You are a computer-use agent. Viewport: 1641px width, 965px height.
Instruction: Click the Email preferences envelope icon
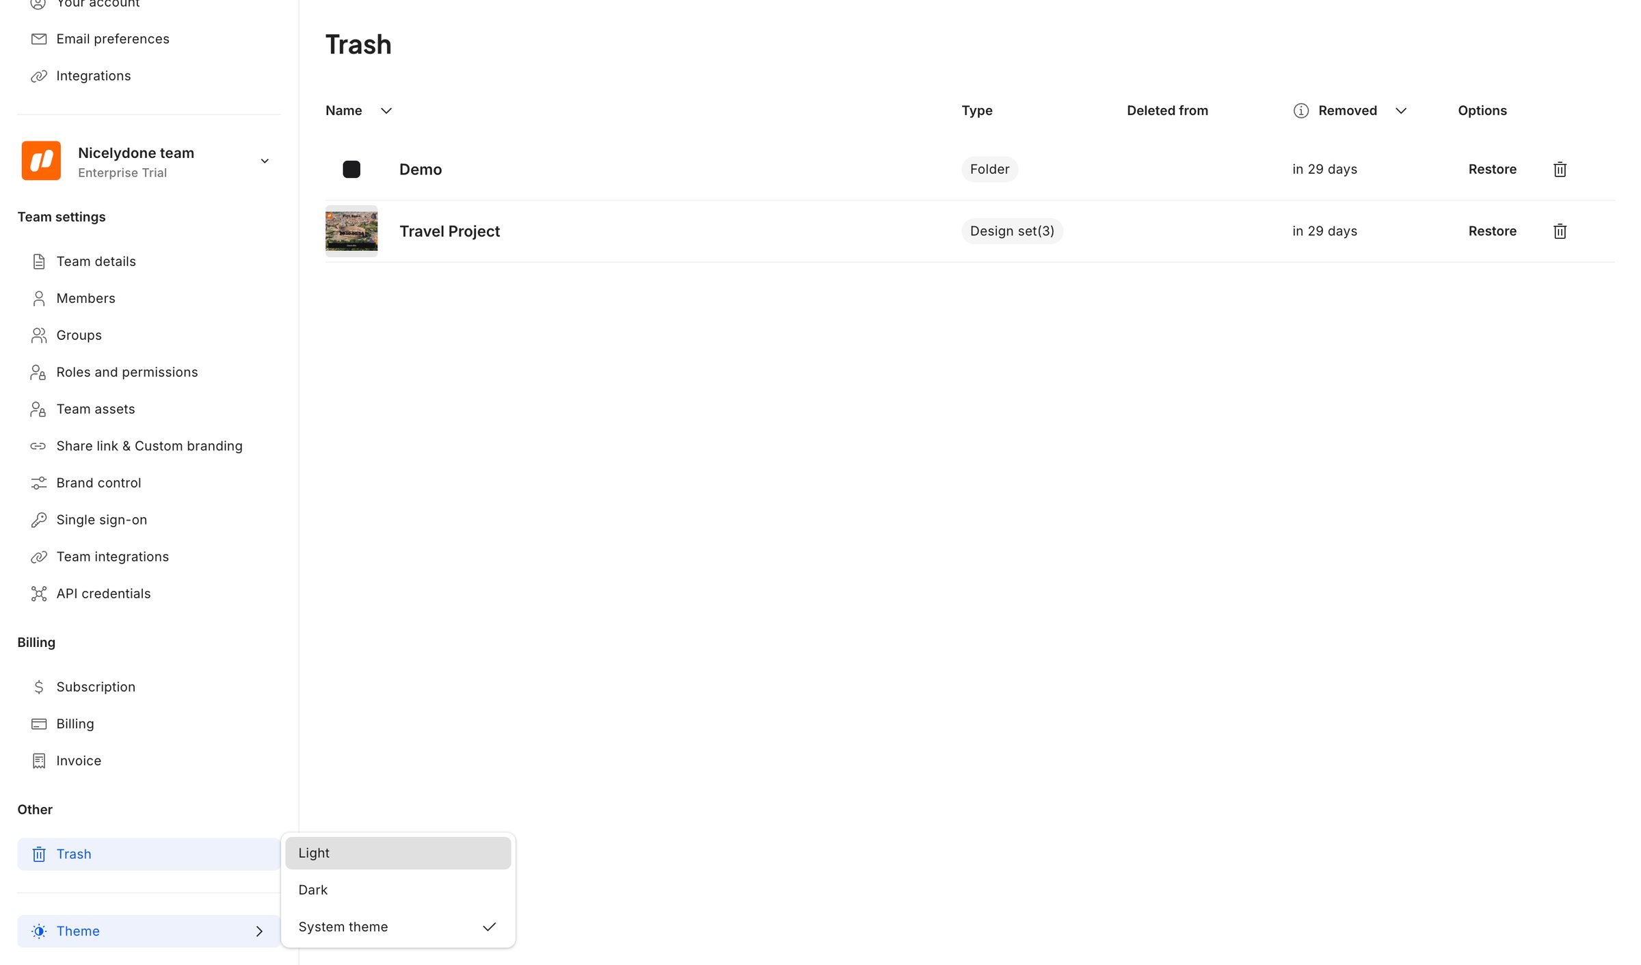click(39, 39)
